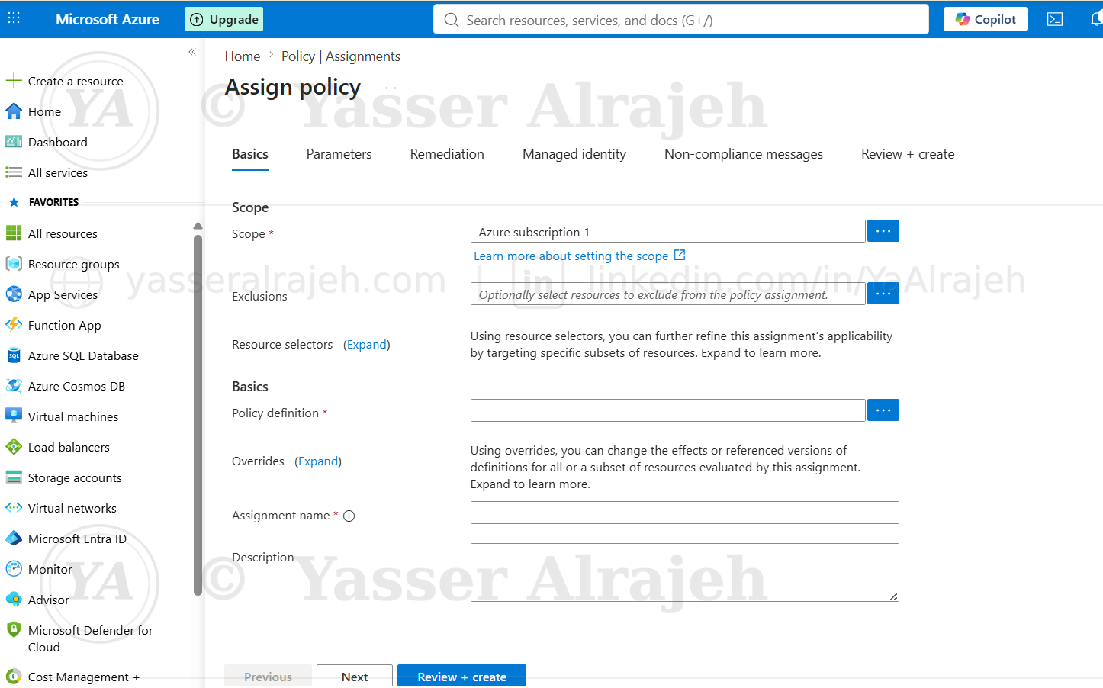Go to Home in the breadcrumb
The image size is (1103, 688).
point(243,56)
